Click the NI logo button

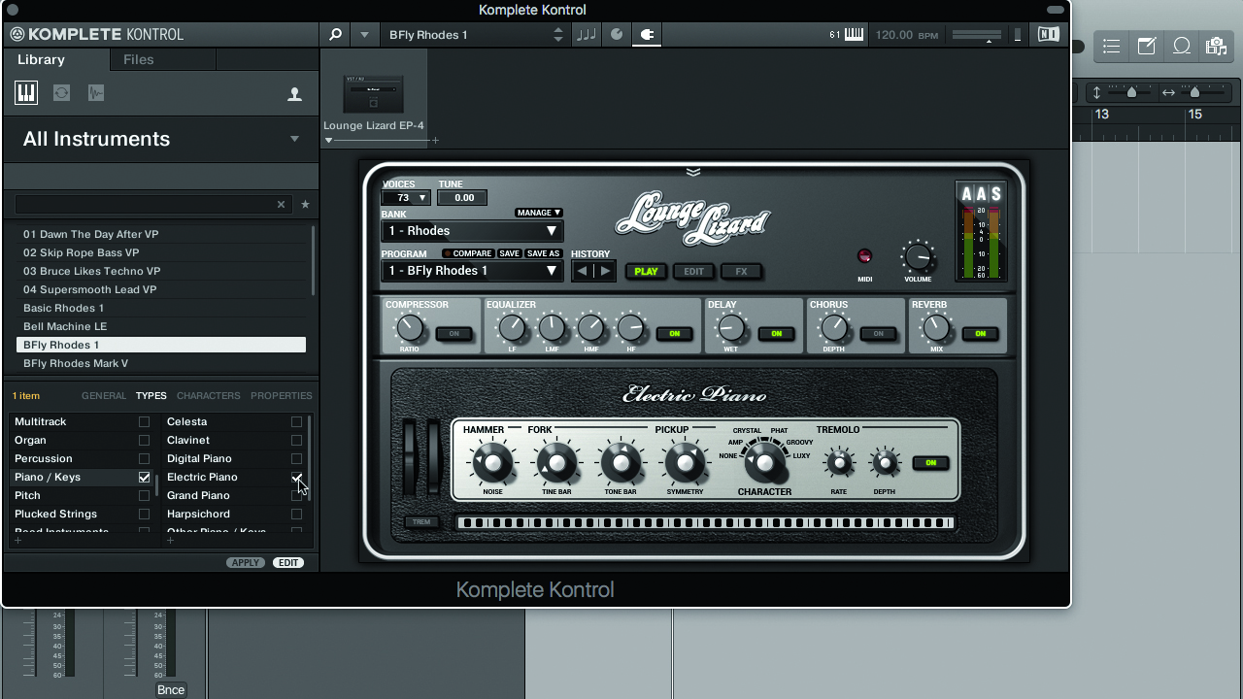coord(1048,35)
